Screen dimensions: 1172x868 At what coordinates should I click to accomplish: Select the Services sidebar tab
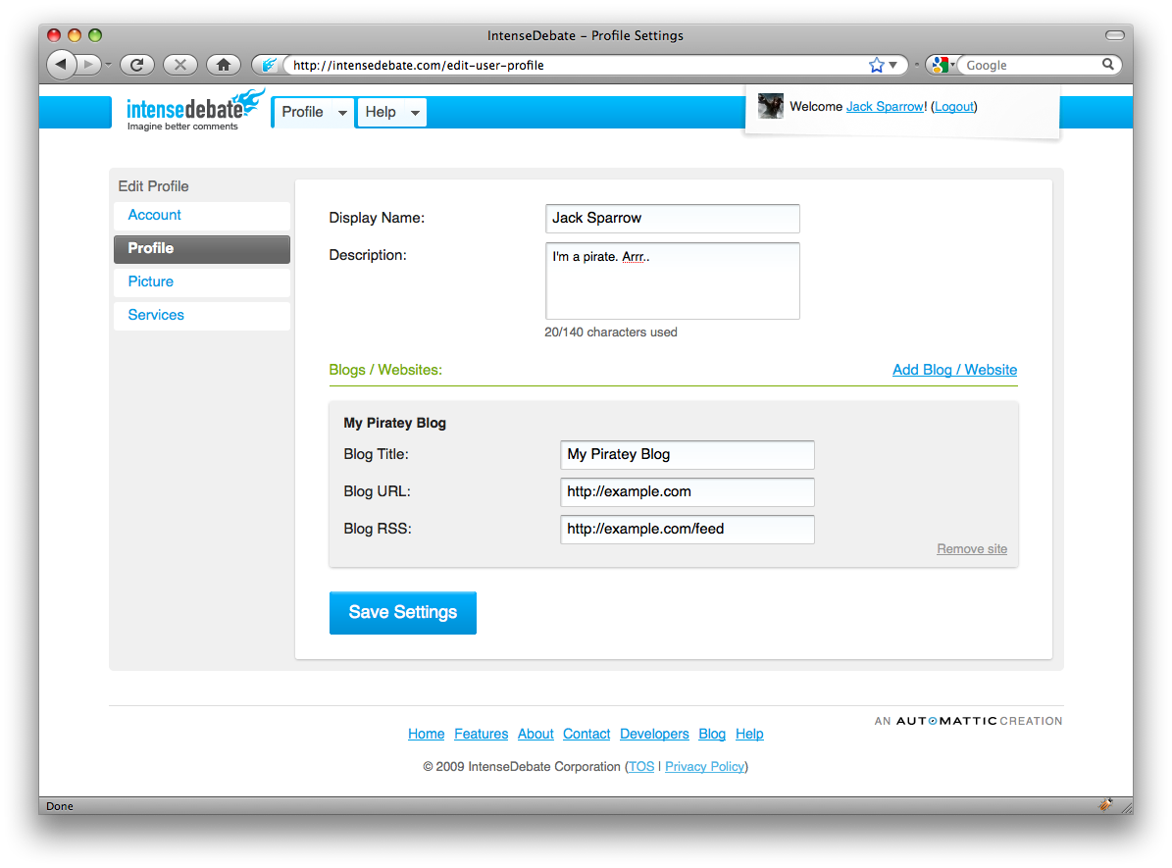(156, 315)
